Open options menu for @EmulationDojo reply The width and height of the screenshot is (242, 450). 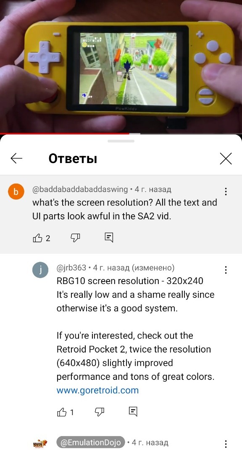click(x=226, y=443)
